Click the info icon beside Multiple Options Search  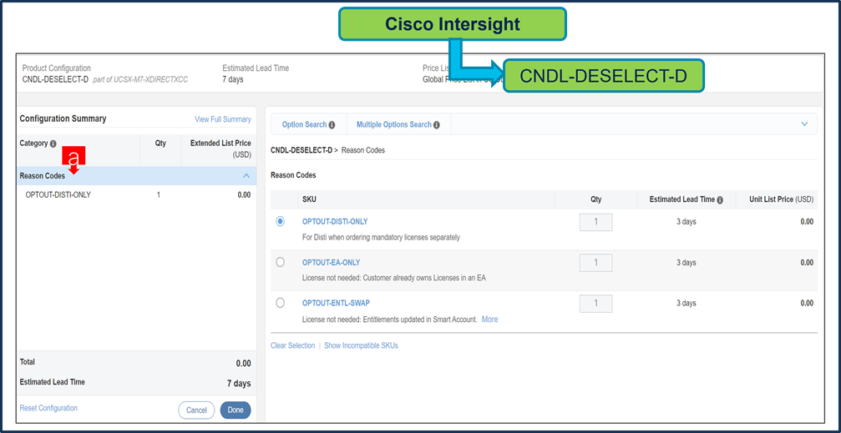click(x=437, y=125)
